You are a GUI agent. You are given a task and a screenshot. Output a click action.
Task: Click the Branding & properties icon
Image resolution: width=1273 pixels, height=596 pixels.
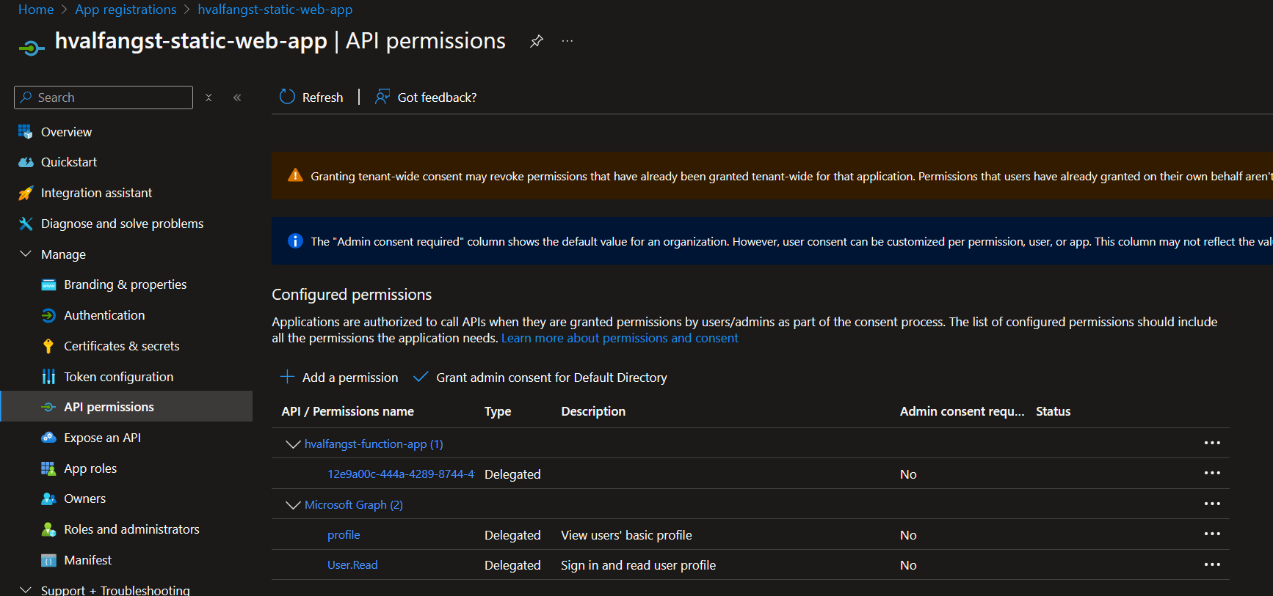pos(48,284)
